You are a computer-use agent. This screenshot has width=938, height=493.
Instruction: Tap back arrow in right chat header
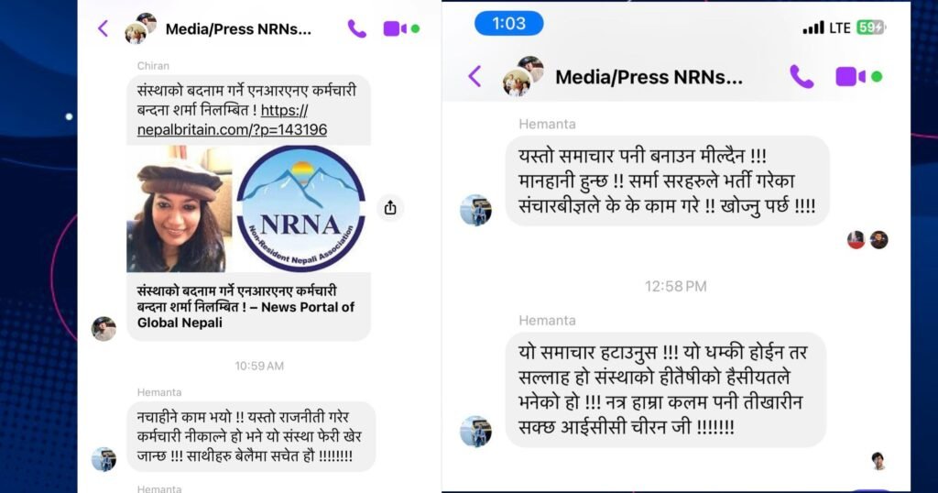coord(475,77)
